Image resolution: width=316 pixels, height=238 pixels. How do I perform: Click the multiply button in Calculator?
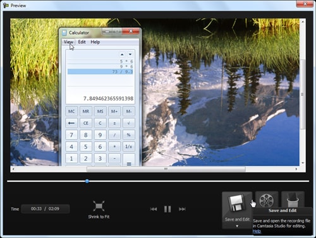click(114, 146)
